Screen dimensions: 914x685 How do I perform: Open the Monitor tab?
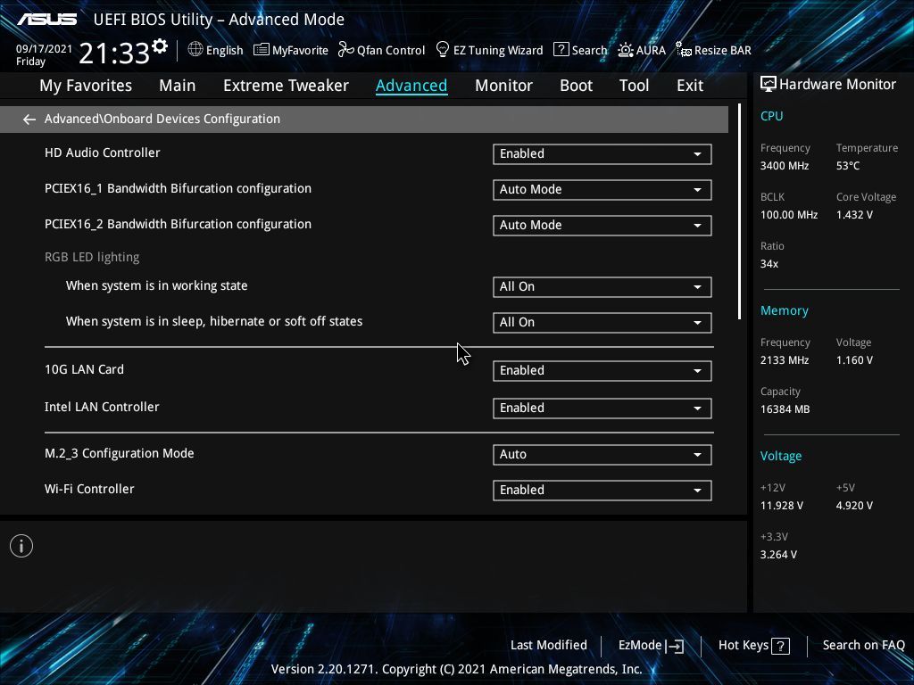tap(503, 86)
